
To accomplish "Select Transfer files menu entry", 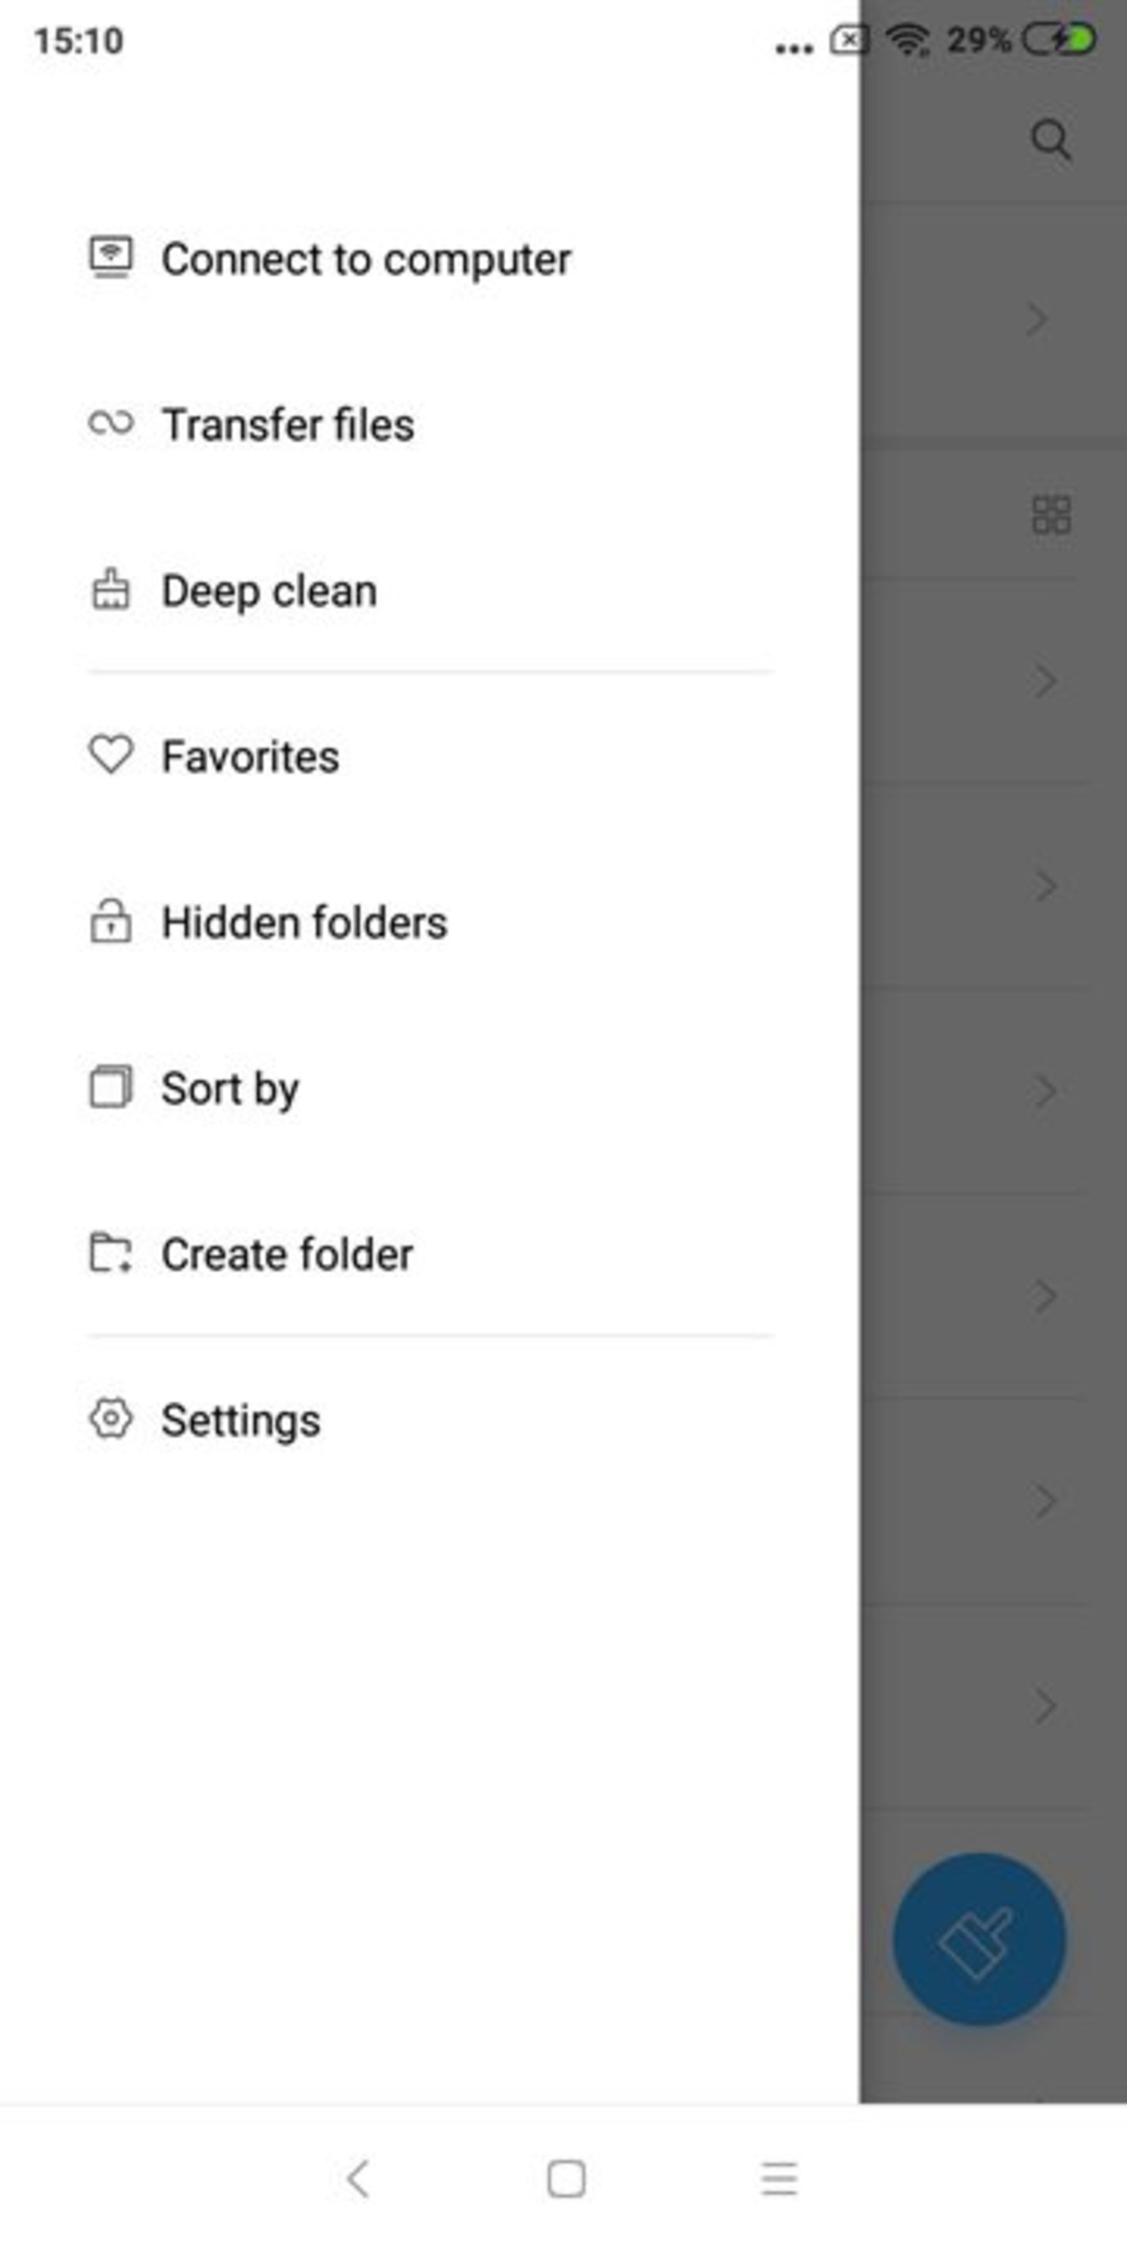I will pyautogui.click(x=288, y=425).
